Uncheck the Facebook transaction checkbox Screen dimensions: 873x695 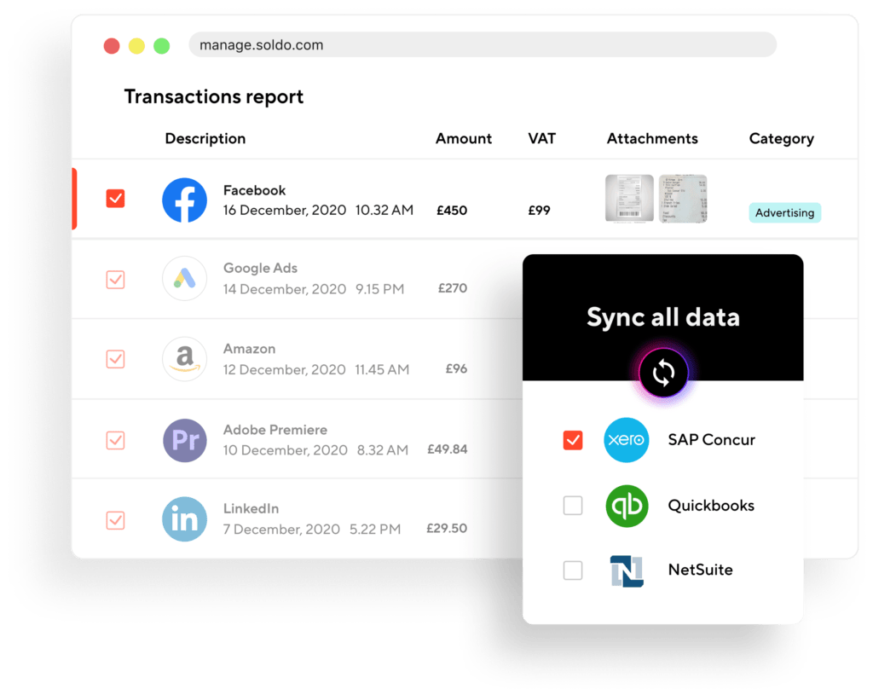[115, 198]
